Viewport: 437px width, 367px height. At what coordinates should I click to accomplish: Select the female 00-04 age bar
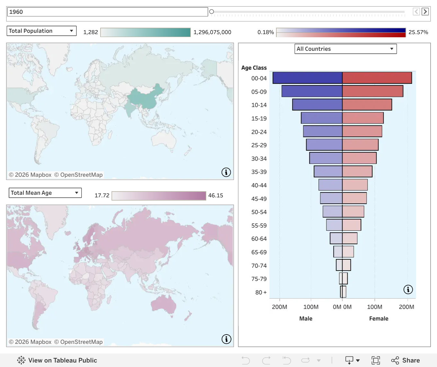coord(377,78)
